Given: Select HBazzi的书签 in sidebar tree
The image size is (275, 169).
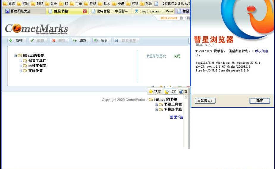Looking at the screenshot, I should pos(166,100).
